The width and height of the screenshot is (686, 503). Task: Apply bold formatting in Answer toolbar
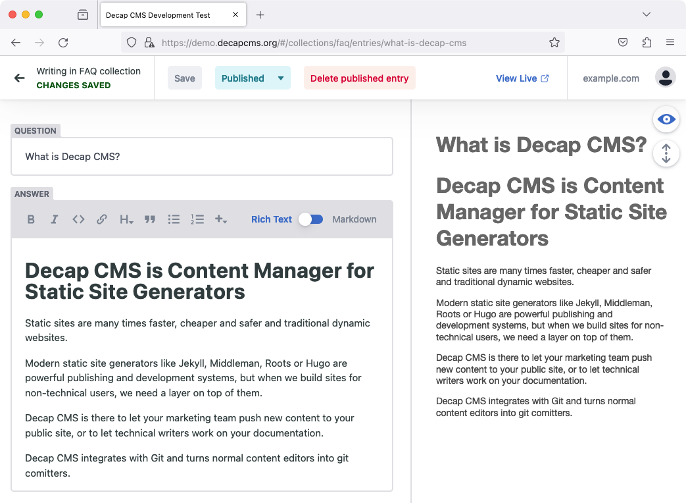(31, 219)
